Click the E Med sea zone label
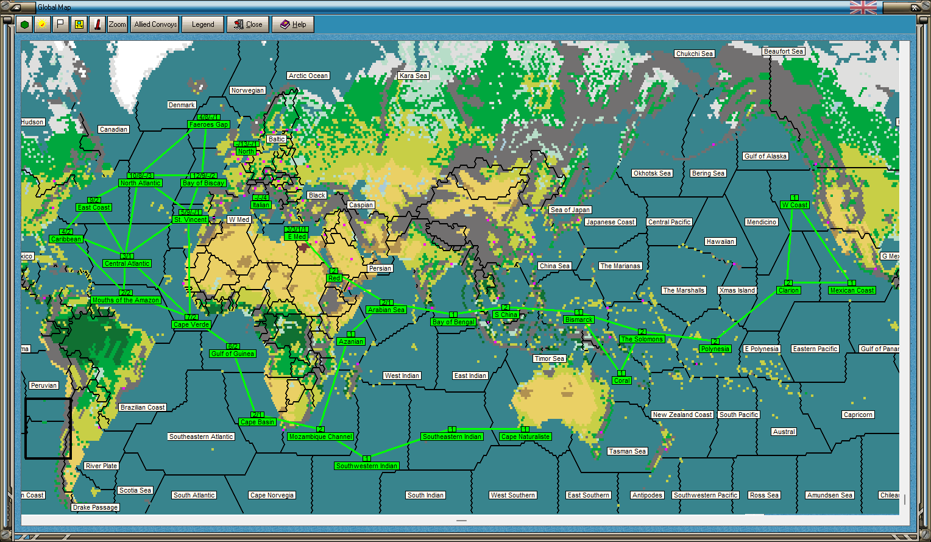The image size is (931, 542). (x=297, y=237)
